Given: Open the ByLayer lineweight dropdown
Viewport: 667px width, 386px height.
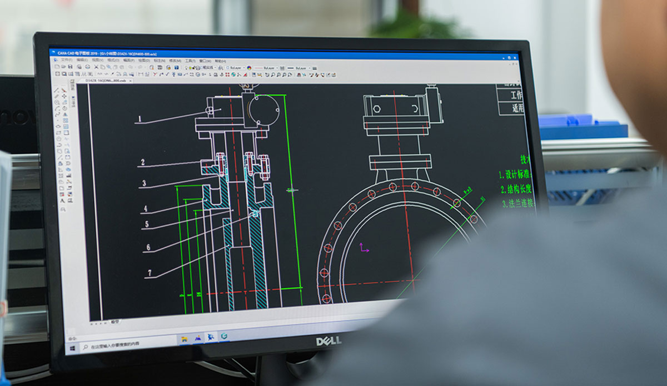Looking at the screenshot, I should [x=298, y=68].
